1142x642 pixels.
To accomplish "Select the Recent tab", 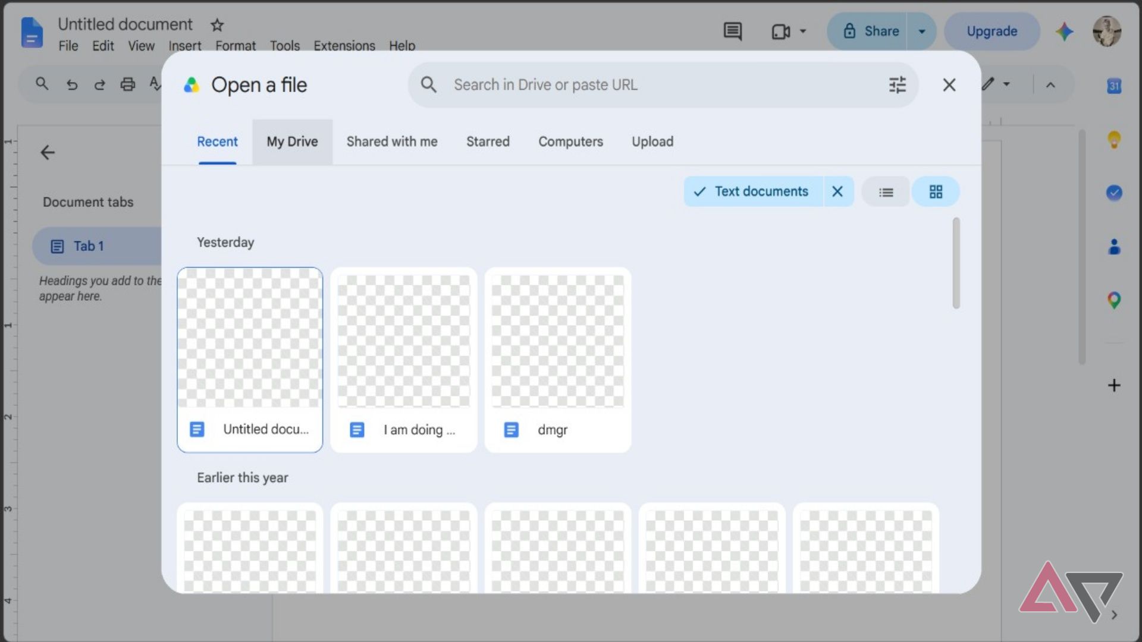I will coord(217,142).
